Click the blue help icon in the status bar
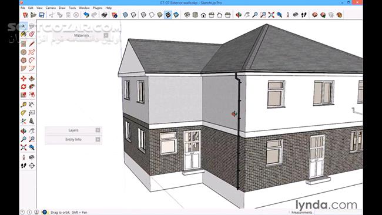Image resolution: width=382 pixels, height=215 pixels. [45, 212]
